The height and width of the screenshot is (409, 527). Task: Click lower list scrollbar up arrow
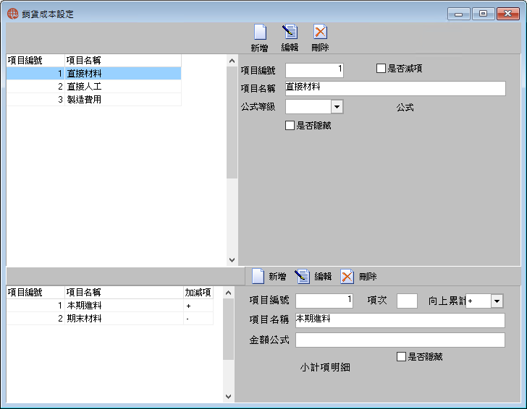coord(229,293)
